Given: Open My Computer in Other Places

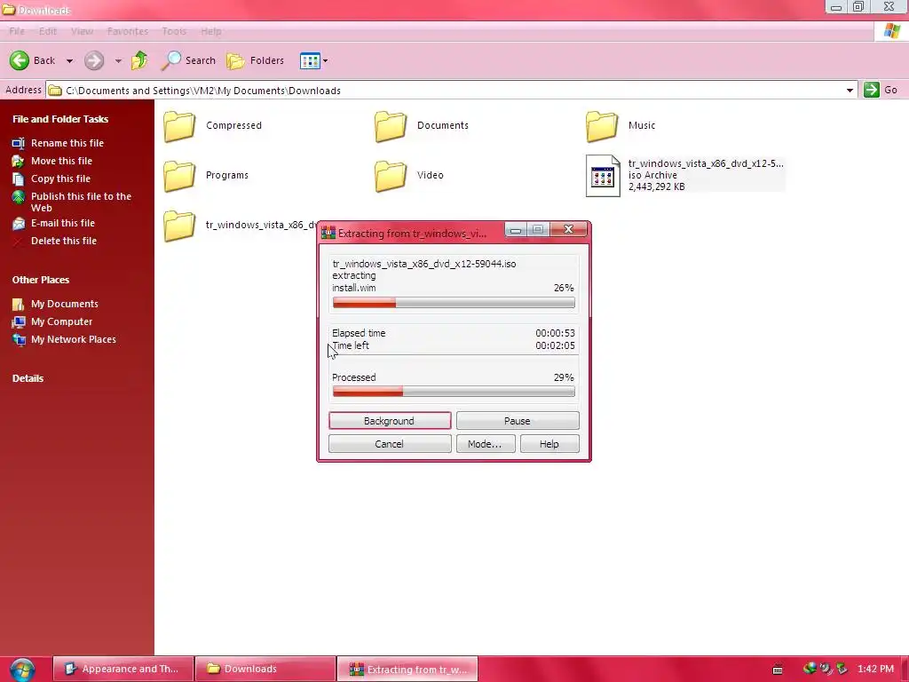Looking at the screenshot, I should 61,321.
